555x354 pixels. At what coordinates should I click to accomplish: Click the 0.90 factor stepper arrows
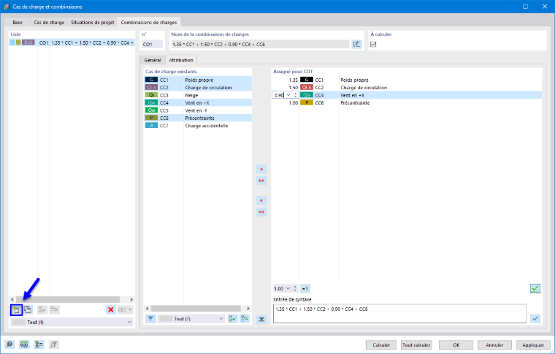(295, 95)
